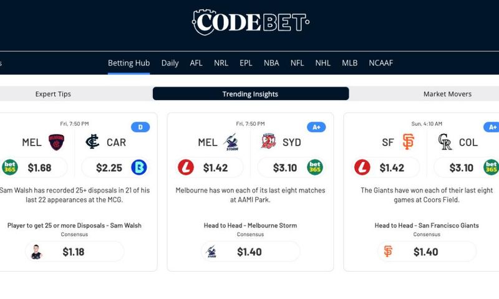Click the Sydney Roosters logo next to SYD

(x=268, y=141)
